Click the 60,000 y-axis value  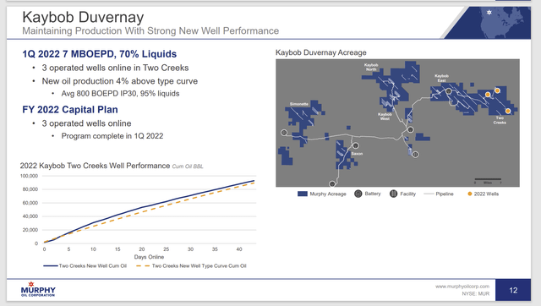(x=30, y=203)
